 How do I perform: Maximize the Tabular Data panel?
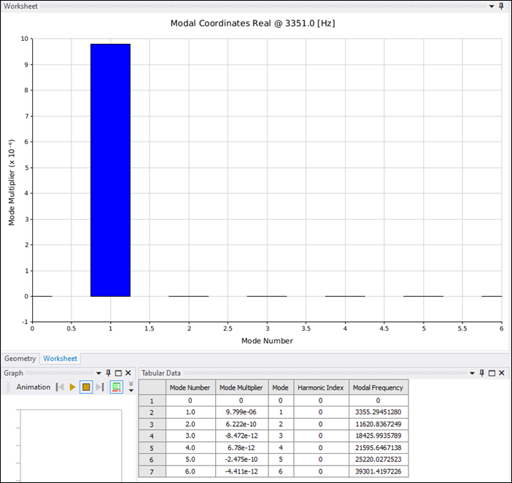492,373
